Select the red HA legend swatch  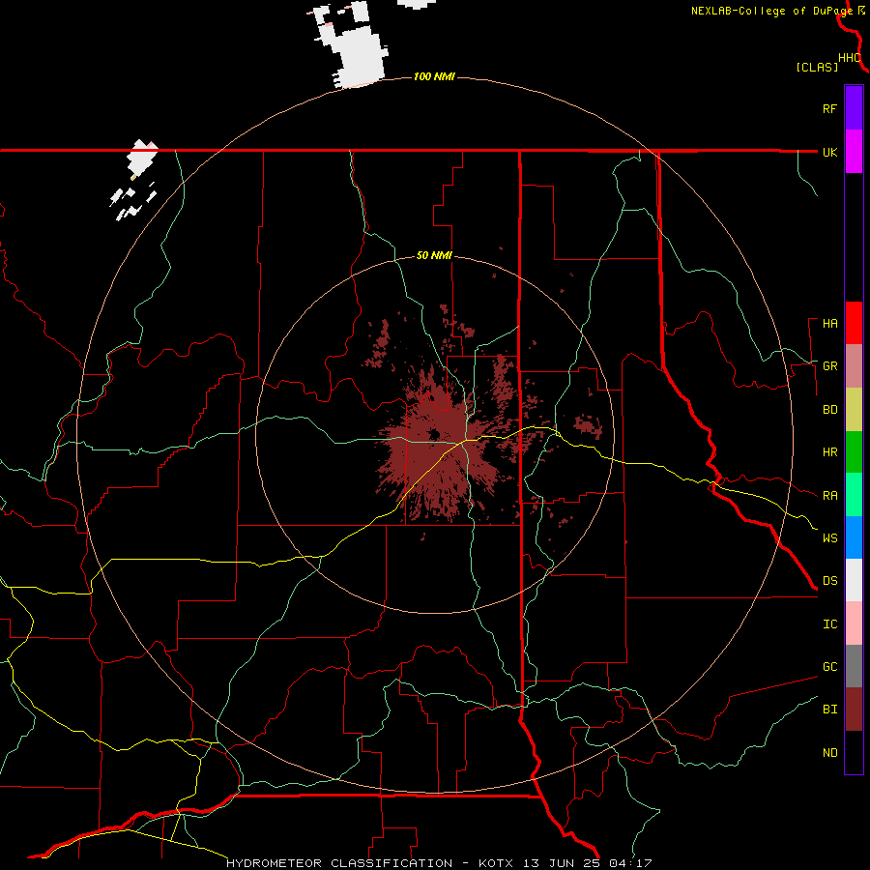pos(854,323)
